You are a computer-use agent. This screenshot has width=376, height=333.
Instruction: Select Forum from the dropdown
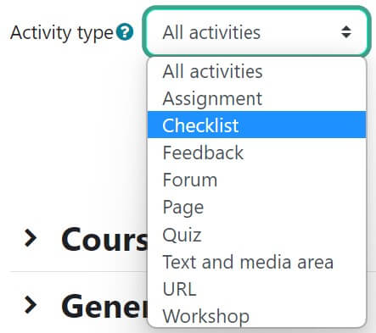tap(257, 180)
